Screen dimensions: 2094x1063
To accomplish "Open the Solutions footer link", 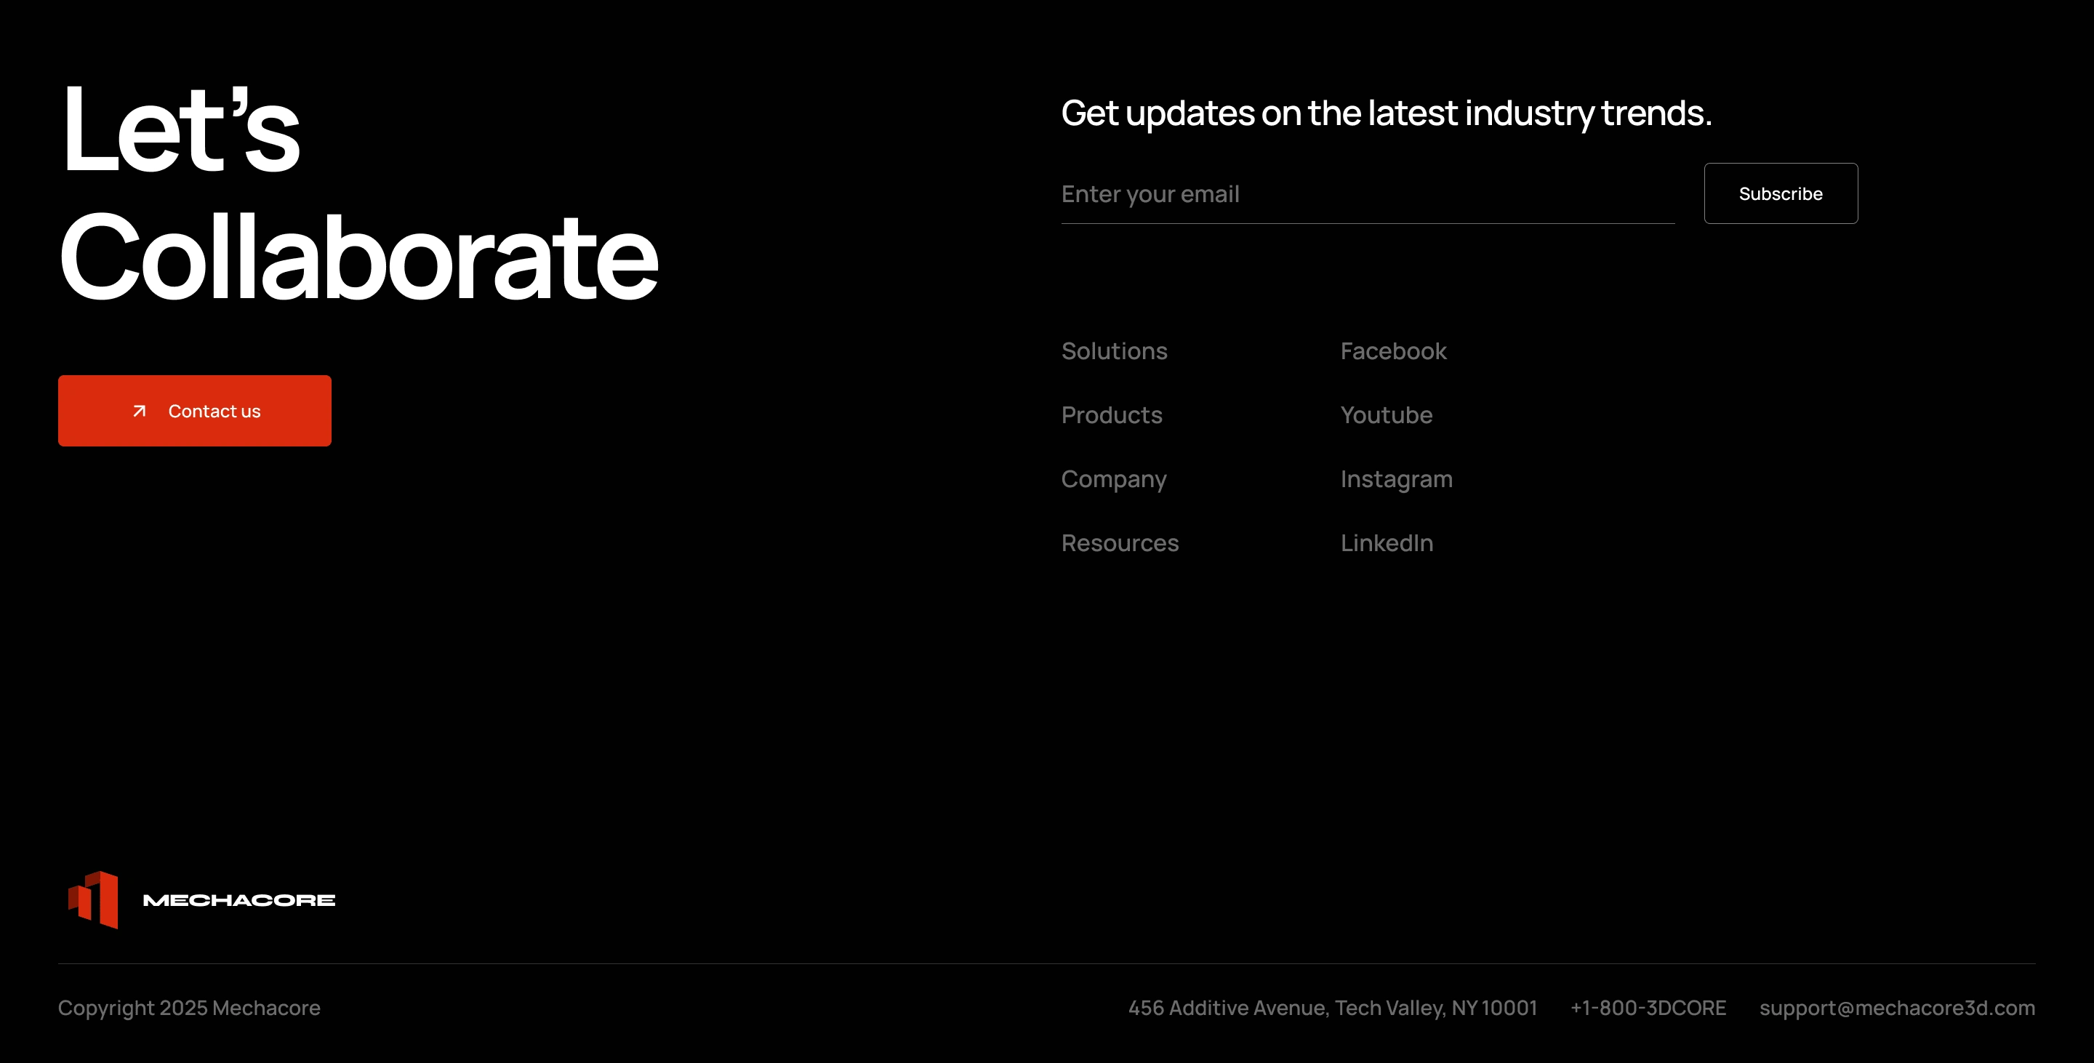I will [1114, 351].
